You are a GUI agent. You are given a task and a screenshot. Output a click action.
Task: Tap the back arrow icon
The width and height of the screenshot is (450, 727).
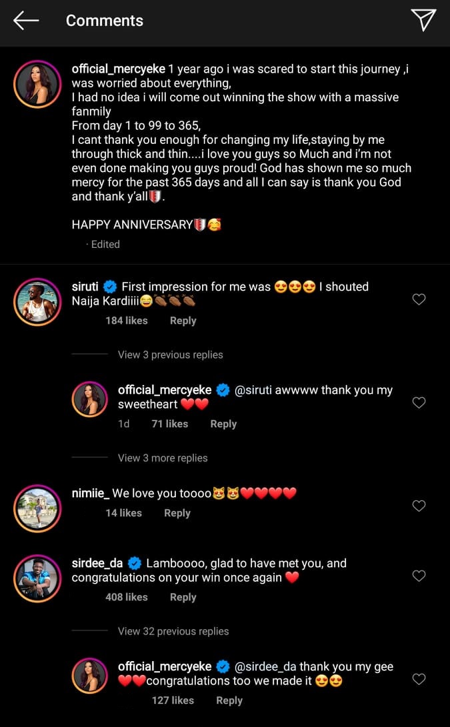pos(27,21)
